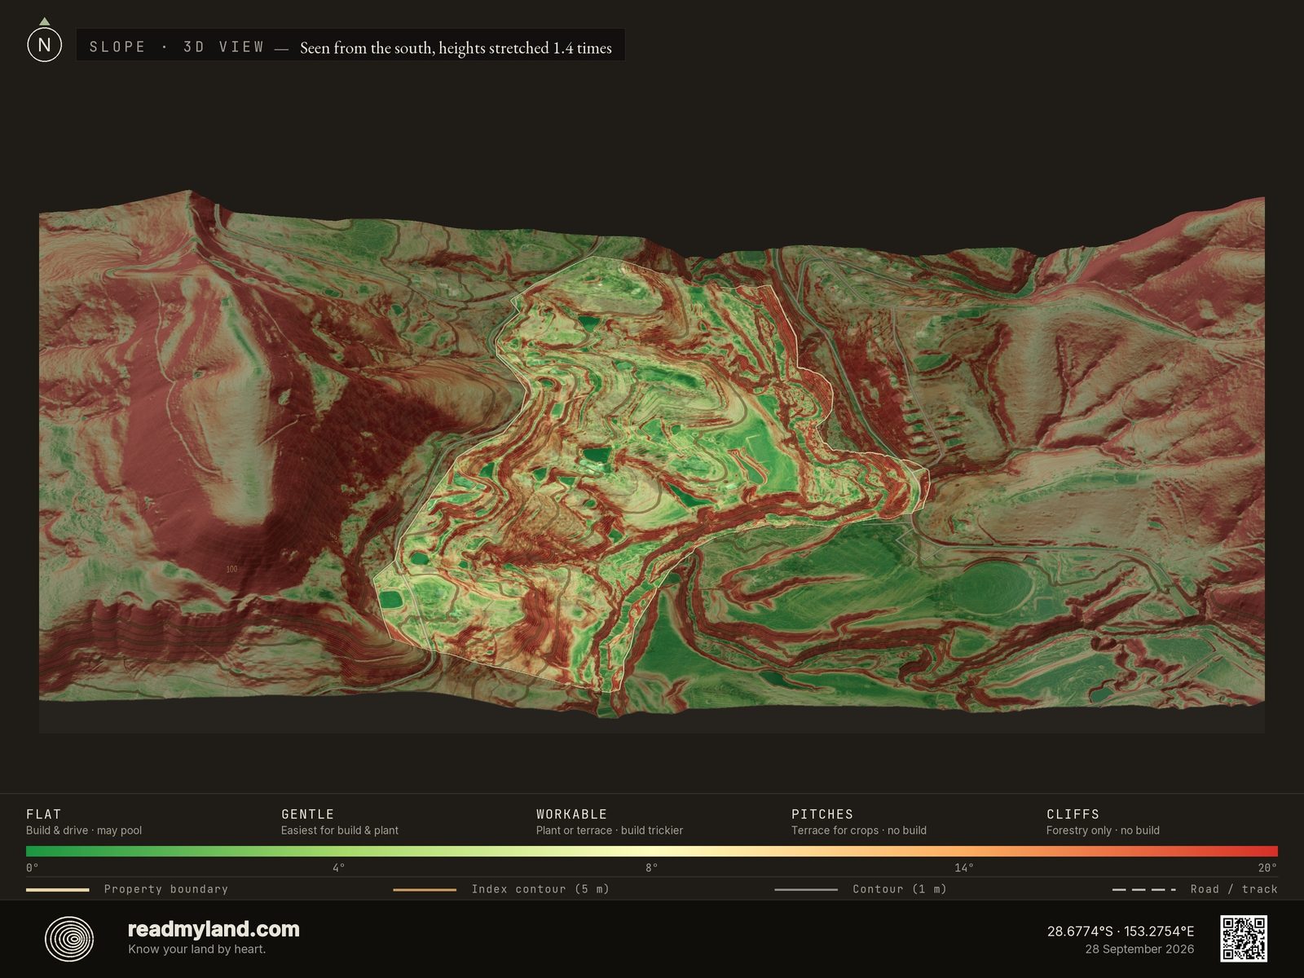
Task: Click "Plant or terrace · build trickier" text
Action: [x=610, y=830]
